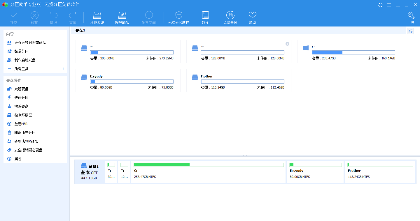420x221 pixels.
Task: Click the 向导 section heading
Action: click(10, 34)
